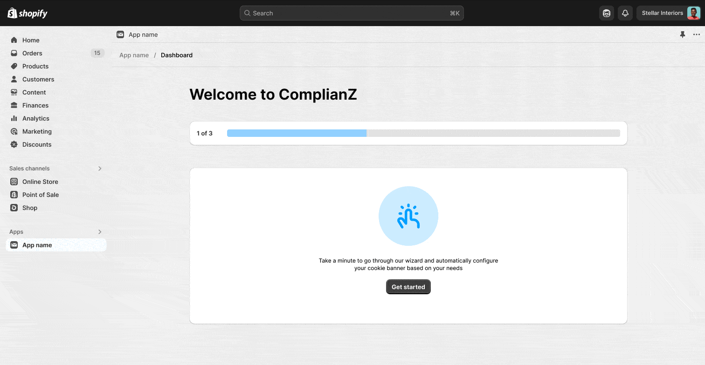The width and height of the screenshot is (705, 365).
Task: Expand the Apps section chevron
Action: (100, 232)
